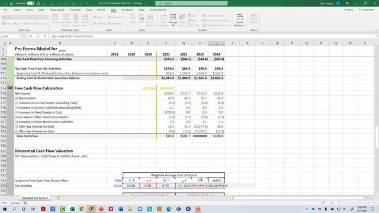Click Reset Window Position button
Viewport: 379px width, 213px height.
coord(216,25)
